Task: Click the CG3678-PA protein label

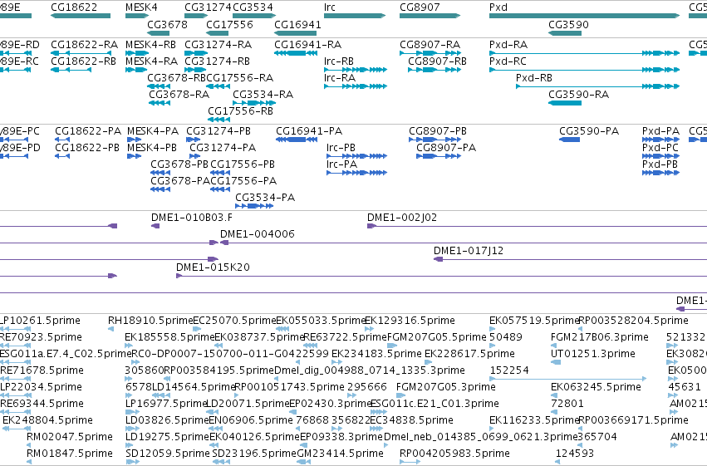Action: coord(180,181)
